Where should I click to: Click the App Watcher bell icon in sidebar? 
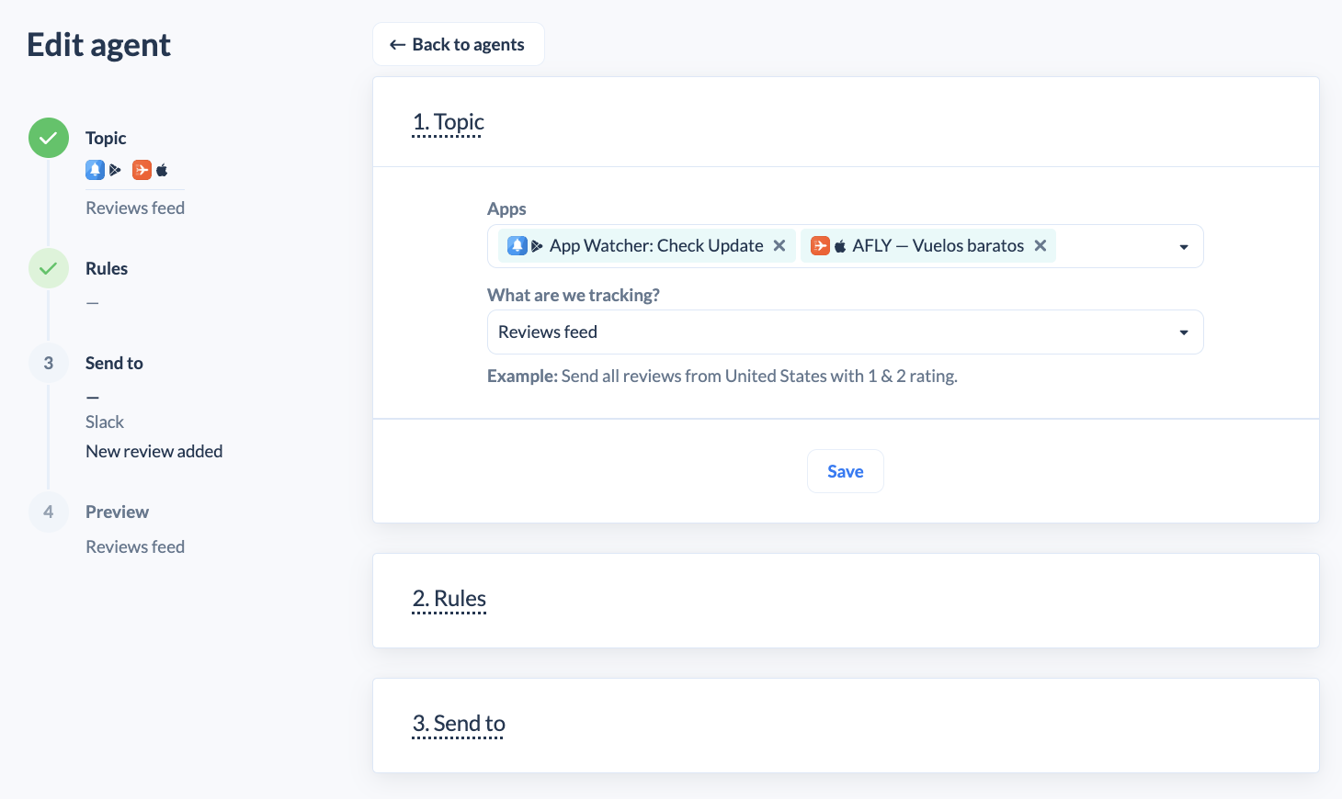[x=95, y=170]
